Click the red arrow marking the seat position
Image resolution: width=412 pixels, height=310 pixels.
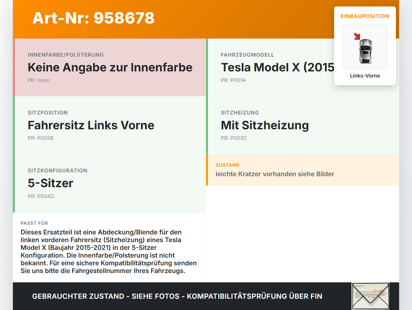357,36
